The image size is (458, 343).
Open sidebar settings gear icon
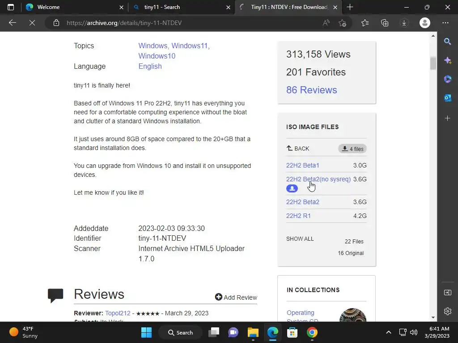pyautogui.click(x=447, y=311)
